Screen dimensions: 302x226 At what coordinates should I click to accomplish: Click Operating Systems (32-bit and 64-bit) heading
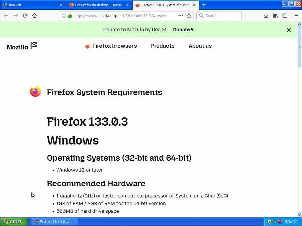(119, 158)
